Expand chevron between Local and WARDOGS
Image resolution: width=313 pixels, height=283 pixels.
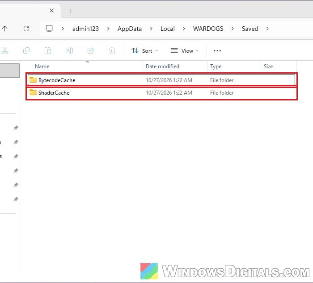[184, 29]
